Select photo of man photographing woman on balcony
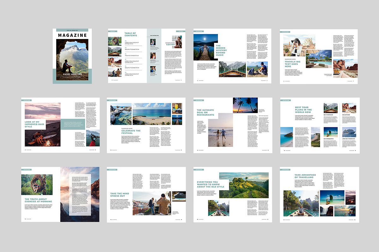Screen dimensions: 379x252 click(152, 203)
